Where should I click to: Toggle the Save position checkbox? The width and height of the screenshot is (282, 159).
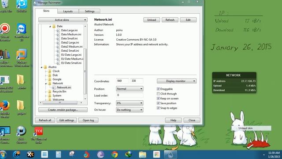tap(158, 103)
